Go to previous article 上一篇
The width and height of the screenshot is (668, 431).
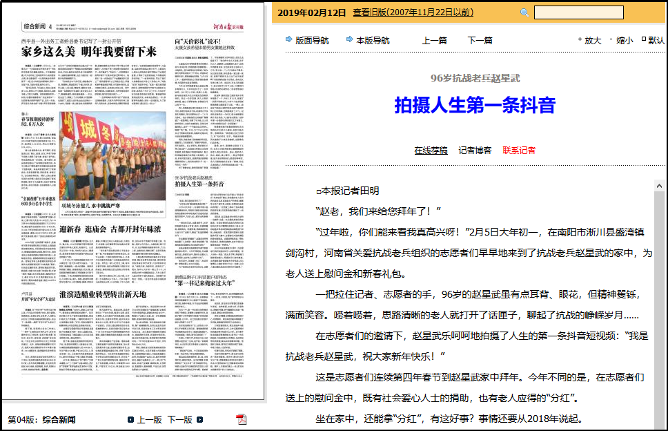click(x=434, y=40)
